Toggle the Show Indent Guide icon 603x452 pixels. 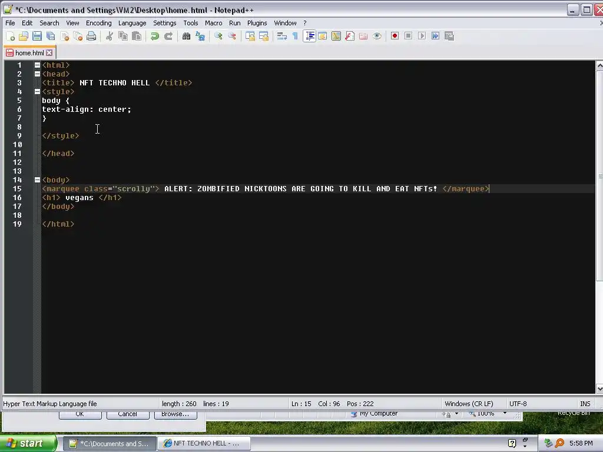point(309,36)
